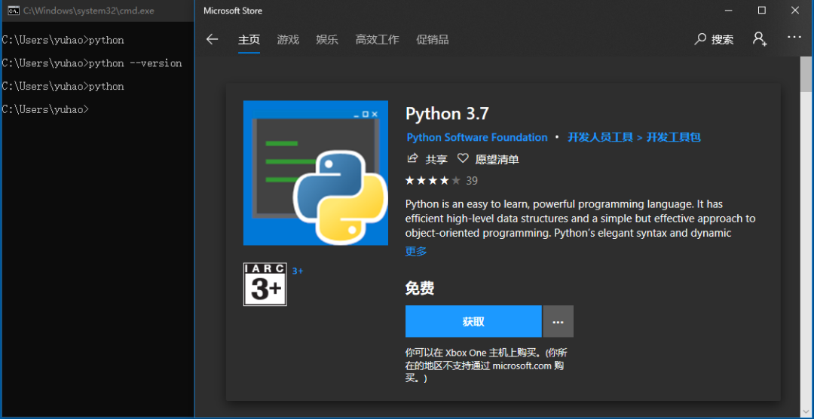Viewport: 814px width, 419px height.
Task: Go back with the Store back arrow
Action: click(212, 39)
